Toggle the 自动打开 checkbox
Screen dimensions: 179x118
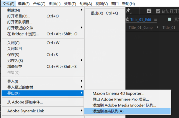pos(158,11)
